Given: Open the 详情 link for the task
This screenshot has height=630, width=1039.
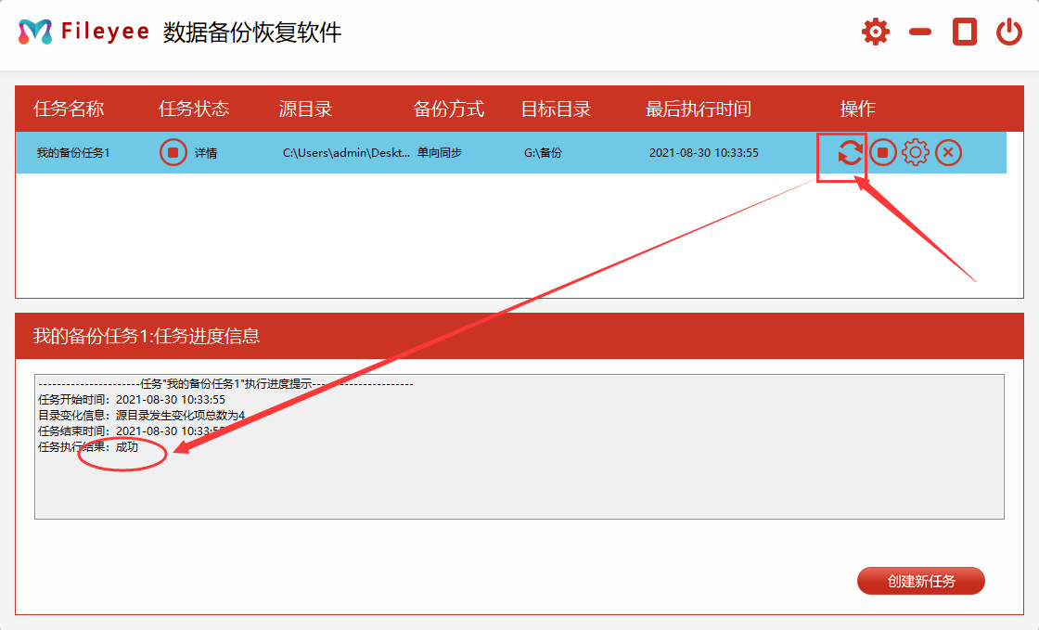Looking at the screenshot, I should pos(206,153).
